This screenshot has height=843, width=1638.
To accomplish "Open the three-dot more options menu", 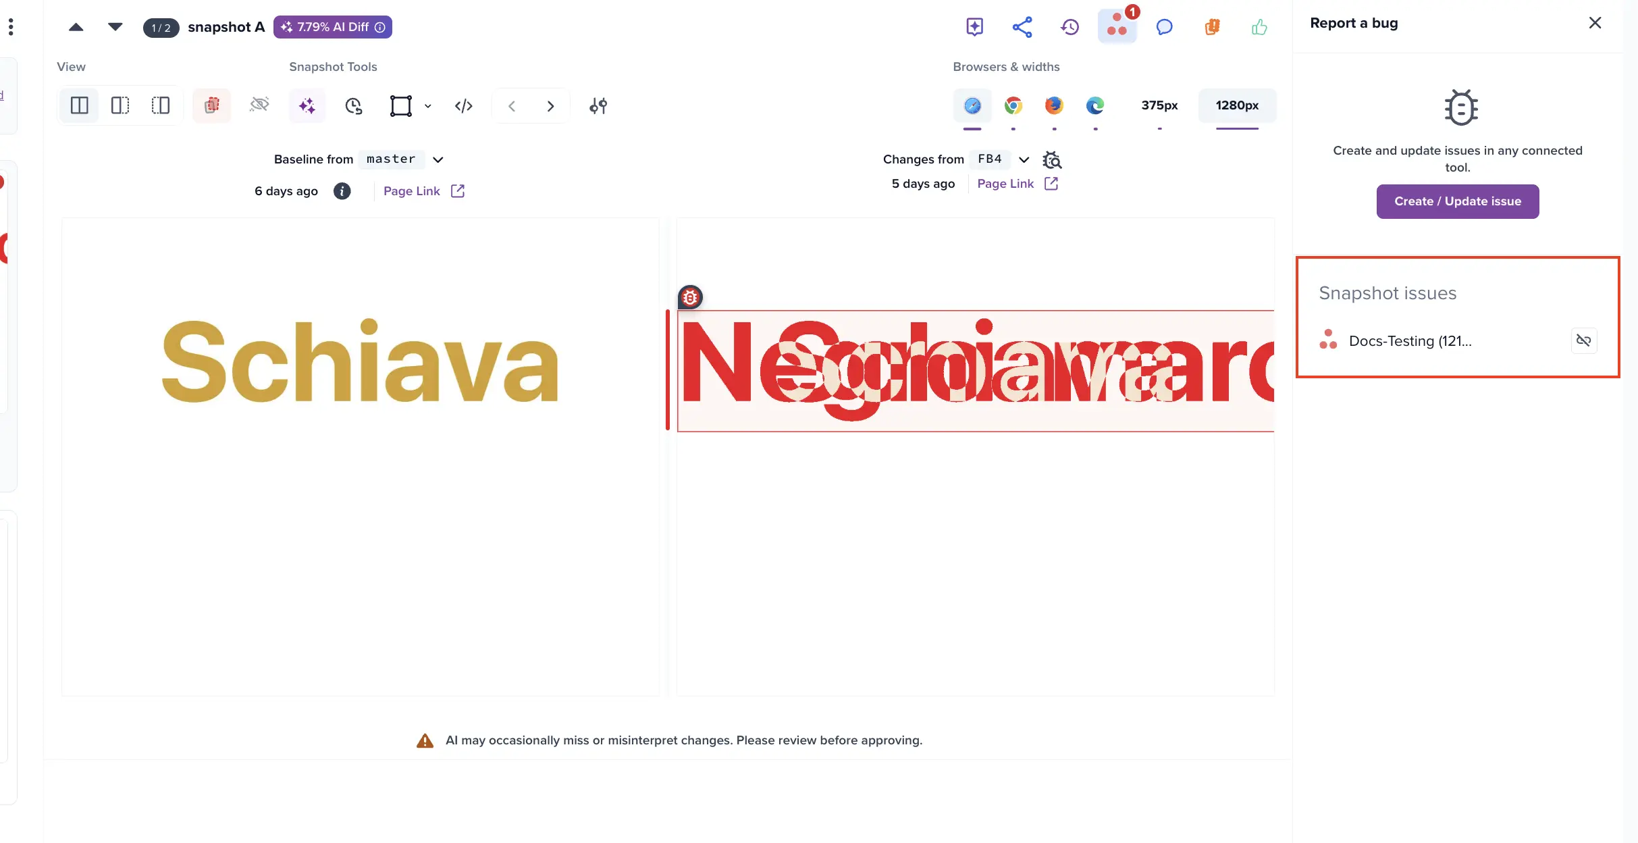I will [x=11, y=27].
